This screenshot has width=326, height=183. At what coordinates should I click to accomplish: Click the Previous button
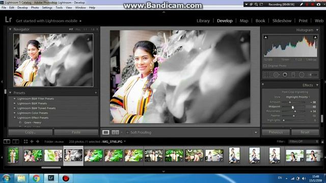276,132
